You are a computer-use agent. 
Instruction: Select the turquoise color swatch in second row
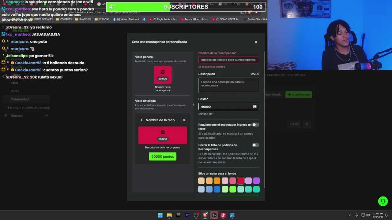[248, 189]
